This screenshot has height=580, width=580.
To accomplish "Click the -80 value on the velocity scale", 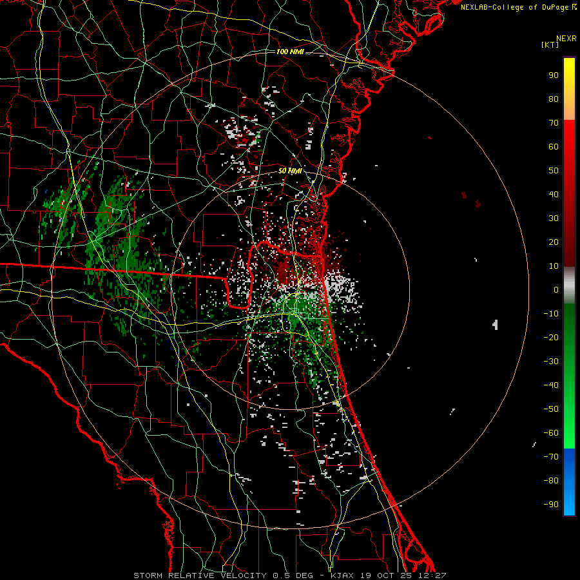I will [x=551, y=481].
